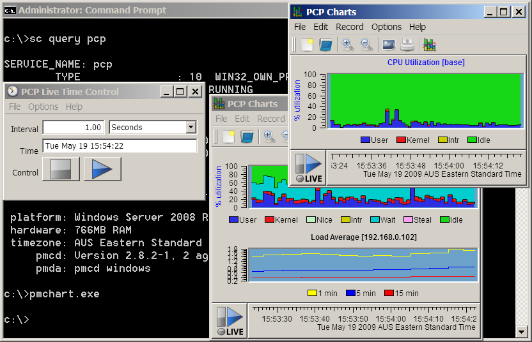Image resolution: width=532 pixels, height=342 pixels.
Task: Click CPU Utilization [base] chart title
Action: [426, 63]
